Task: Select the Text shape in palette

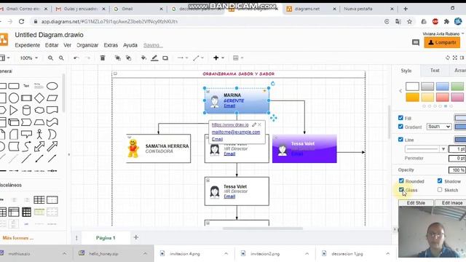Action: coord(26,86)
